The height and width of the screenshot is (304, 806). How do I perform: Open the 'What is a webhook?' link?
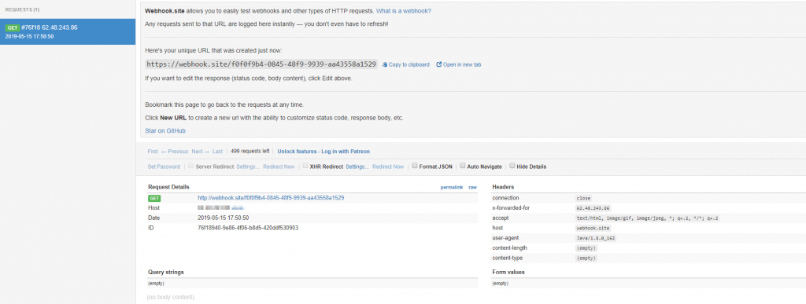click(404, 11)
